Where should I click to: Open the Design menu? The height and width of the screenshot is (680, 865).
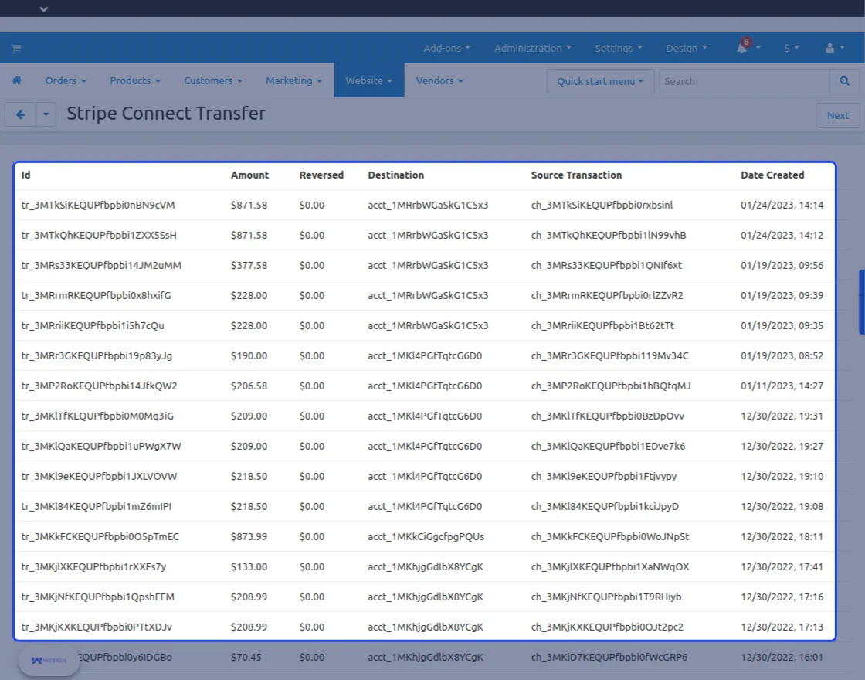[687, 48]
